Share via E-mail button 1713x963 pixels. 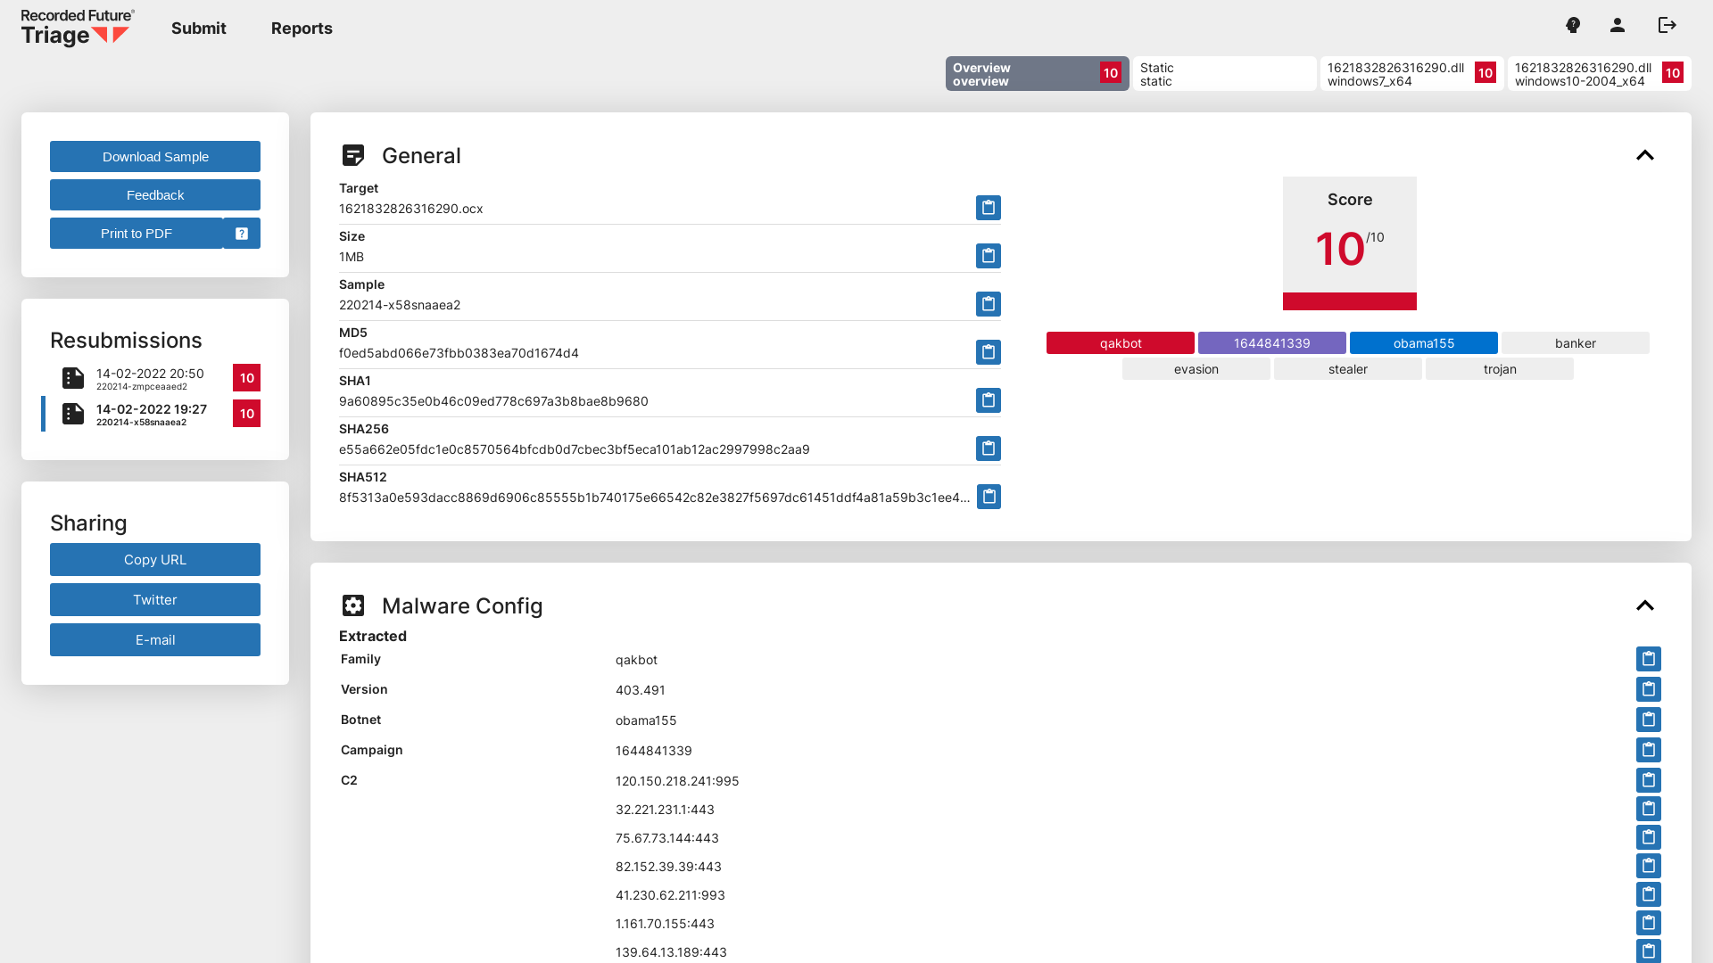(x=155, y=640)
